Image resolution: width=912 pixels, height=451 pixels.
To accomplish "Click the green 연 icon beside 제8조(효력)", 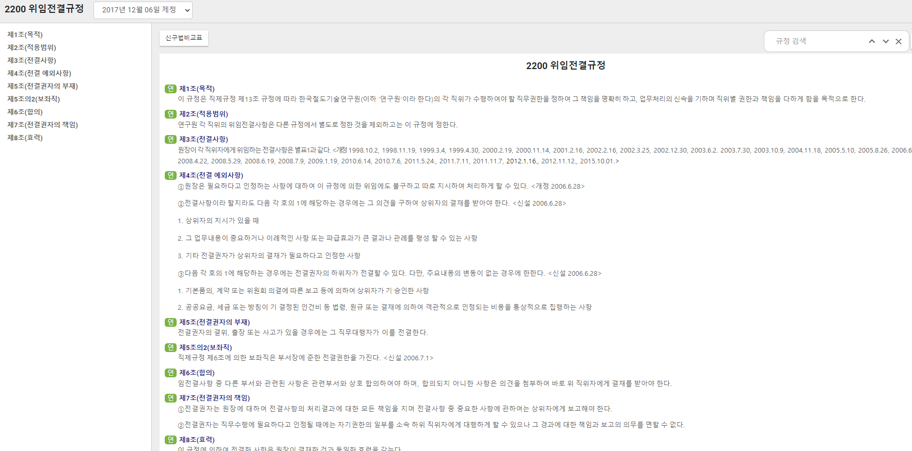I will click(170, 440).
